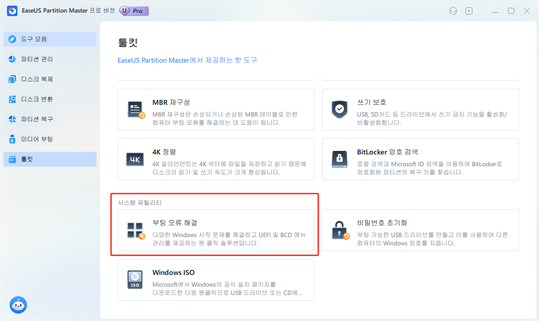Viewport: 539px width, 321px height.
Task: Click the headset support icon
Action: tap(453, 11)
